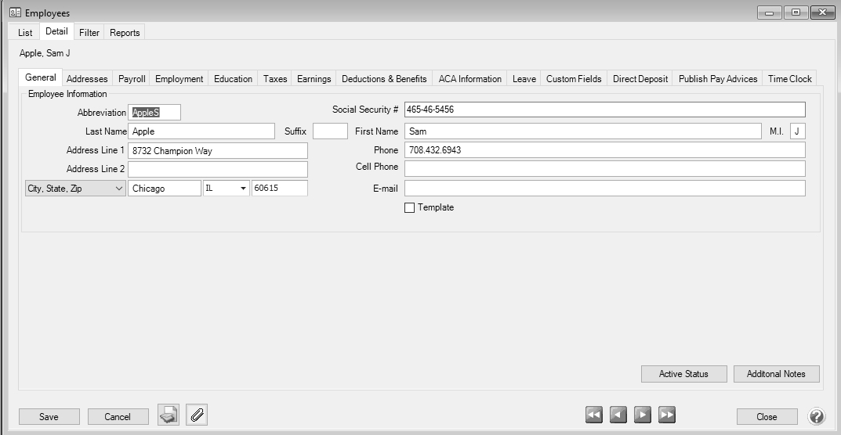Click the Social Security number field
Screen dimensions: 841x435
click(604, 110)
